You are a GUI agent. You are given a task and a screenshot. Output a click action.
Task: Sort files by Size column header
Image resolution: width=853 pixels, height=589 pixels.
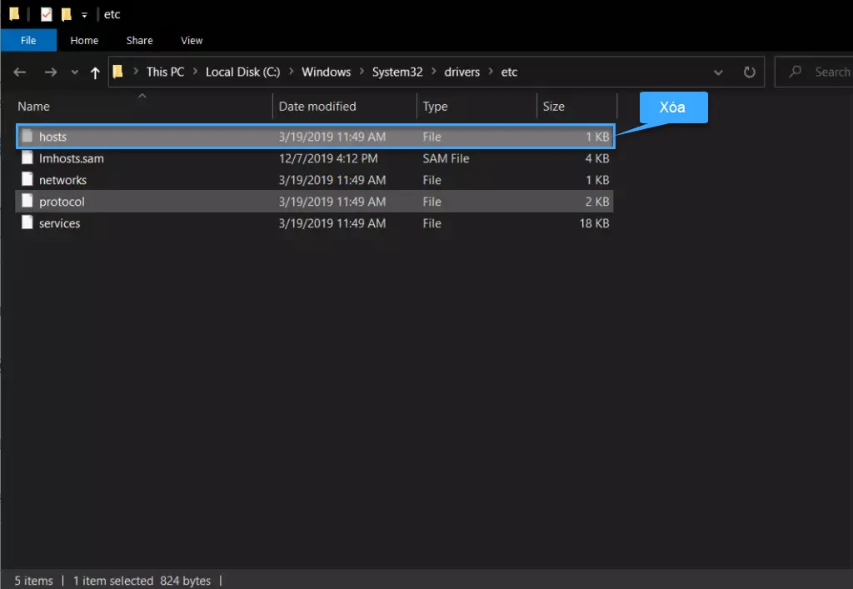pyautogui.click(x=553, y=107)
